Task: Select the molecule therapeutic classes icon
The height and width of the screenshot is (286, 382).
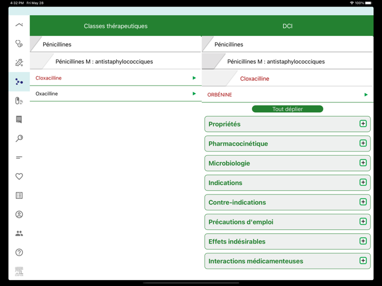Action: tap(19, 82)
